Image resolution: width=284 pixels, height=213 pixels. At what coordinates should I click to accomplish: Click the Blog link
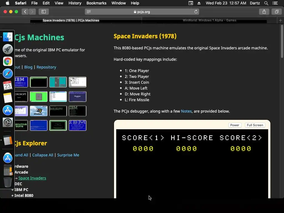pyautogui.click(x=28, y=67)
